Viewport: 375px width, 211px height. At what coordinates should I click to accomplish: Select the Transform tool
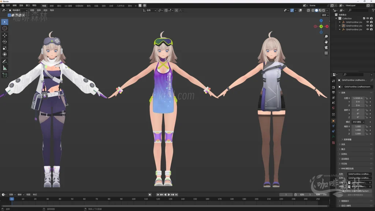[x=4, y=55]
